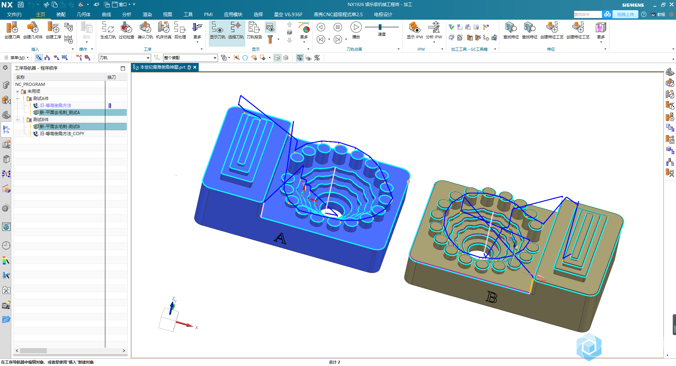Select operation 新-平面去毛刺_测试A
The image size is (676, 366).
click(x=60, y=113)
